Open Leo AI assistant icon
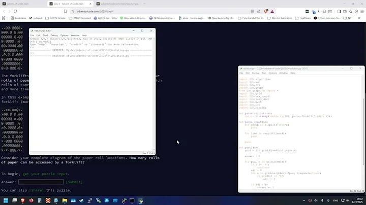The width and height of the screenshot is (366, 205). coord(351,11)
